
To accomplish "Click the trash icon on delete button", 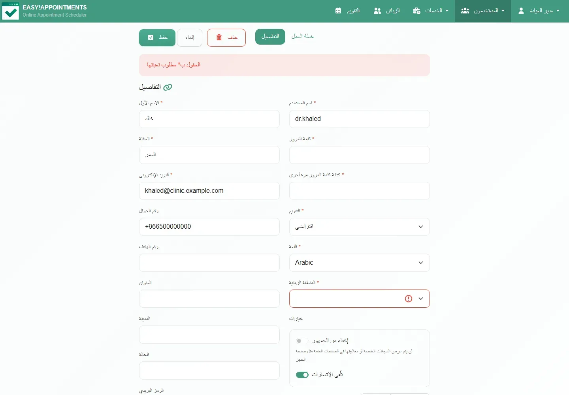I will pos(219,37).
